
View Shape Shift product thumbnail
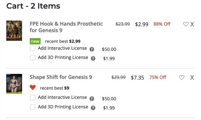coord(14,84)
